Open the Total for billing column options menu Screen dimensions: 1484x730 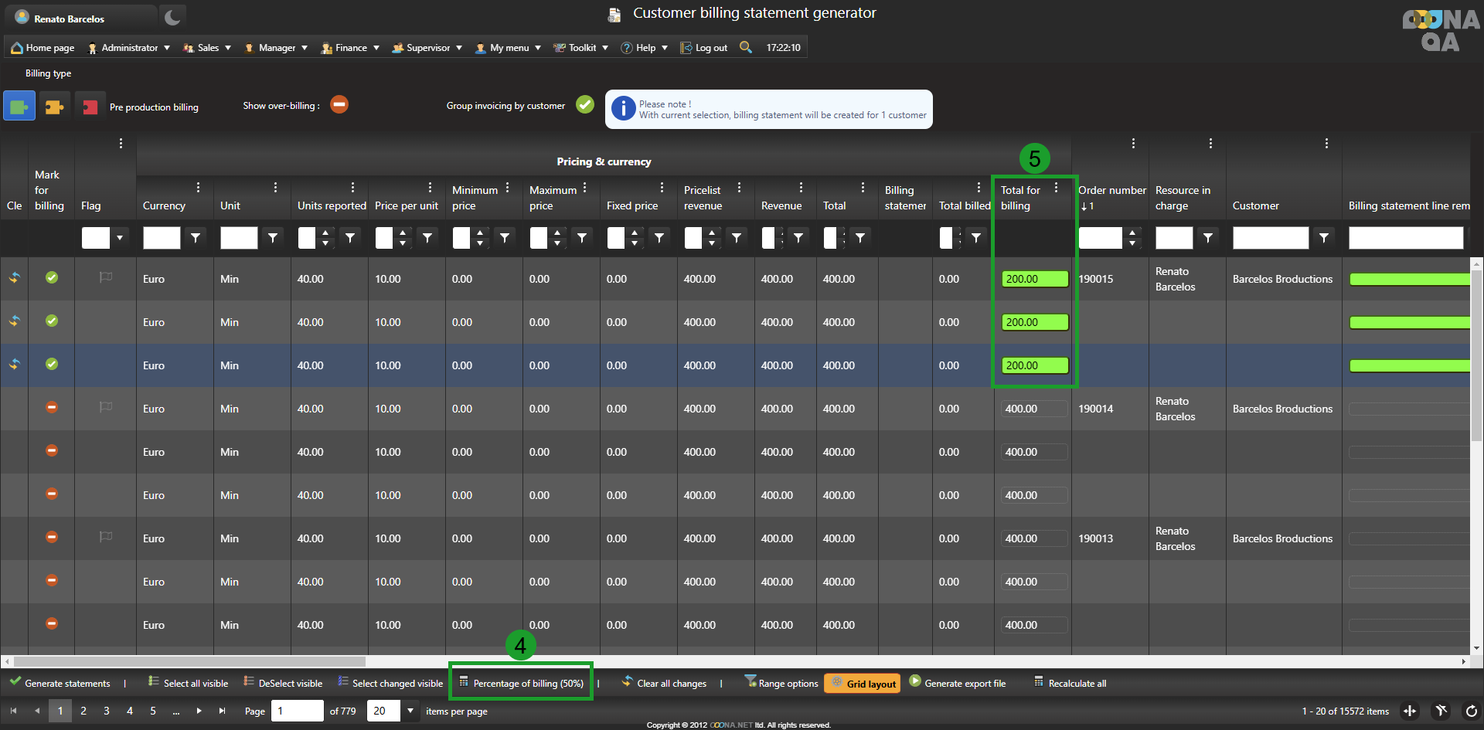coord(1056,188)
